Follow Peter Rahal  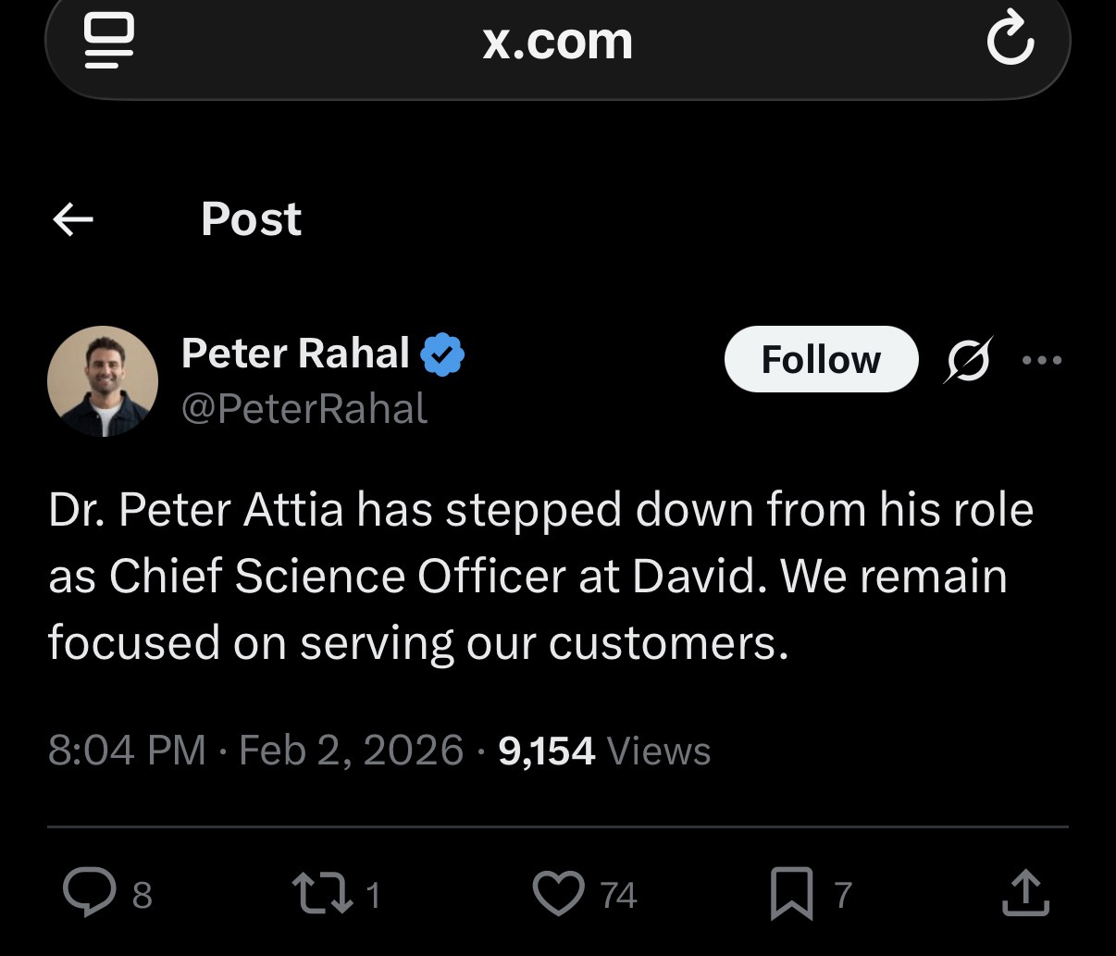(821, 359)
